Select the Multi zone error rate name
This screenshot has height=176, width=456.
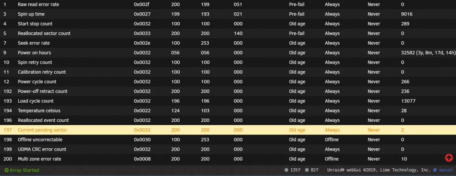pos(40,159)
